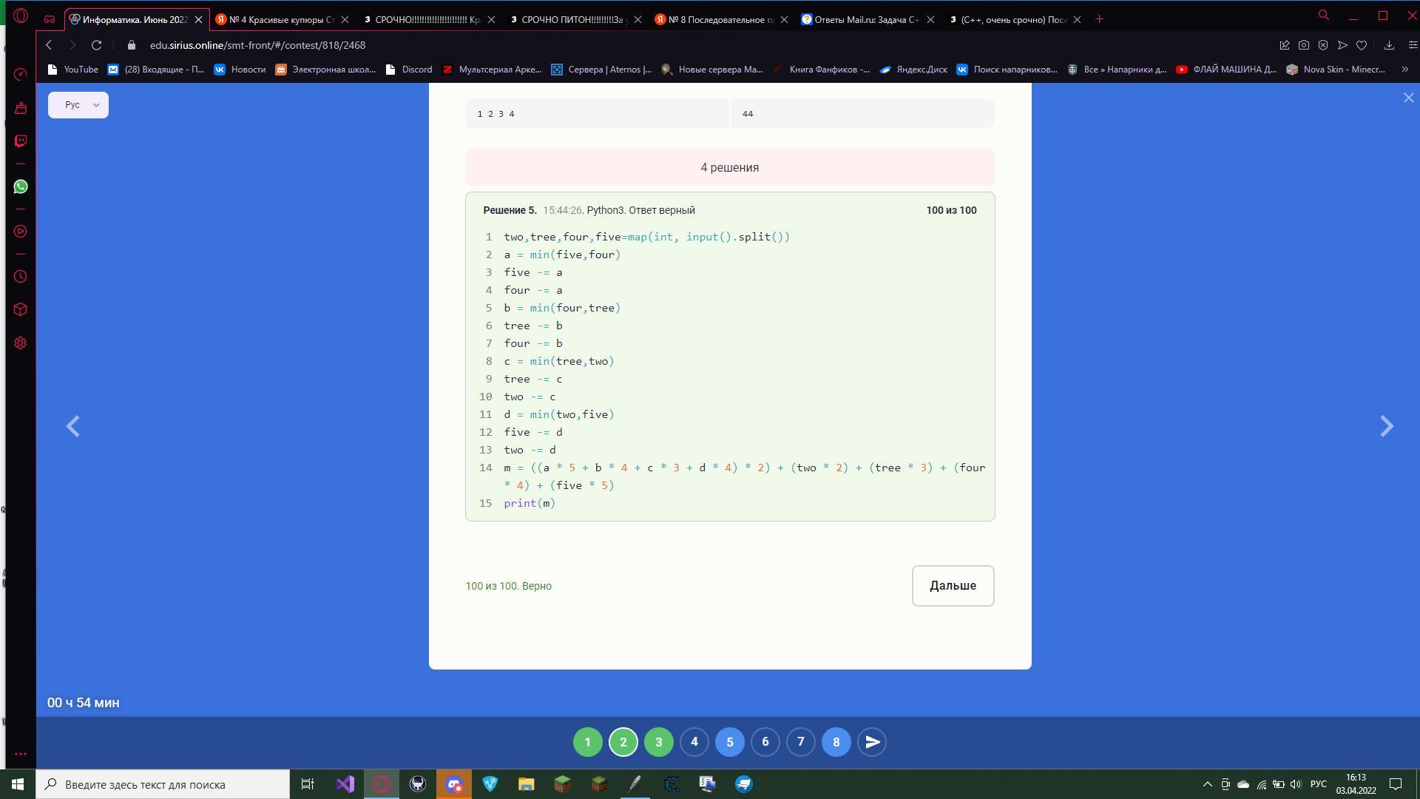Click heart bookmark icon in address bar
The height and width of the screenshot is (799, 1420).
[1362, 45]
